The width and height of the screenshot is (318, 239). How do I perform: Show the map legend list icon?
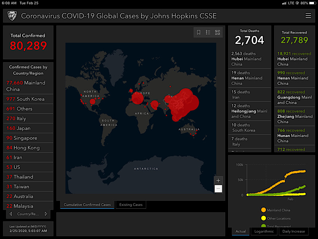tap(208, 32)
